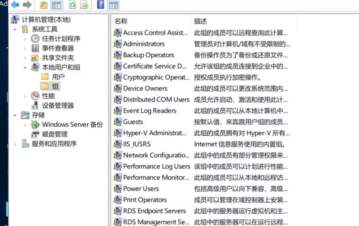Select the Certificate Service D... group row

point(155,66)
